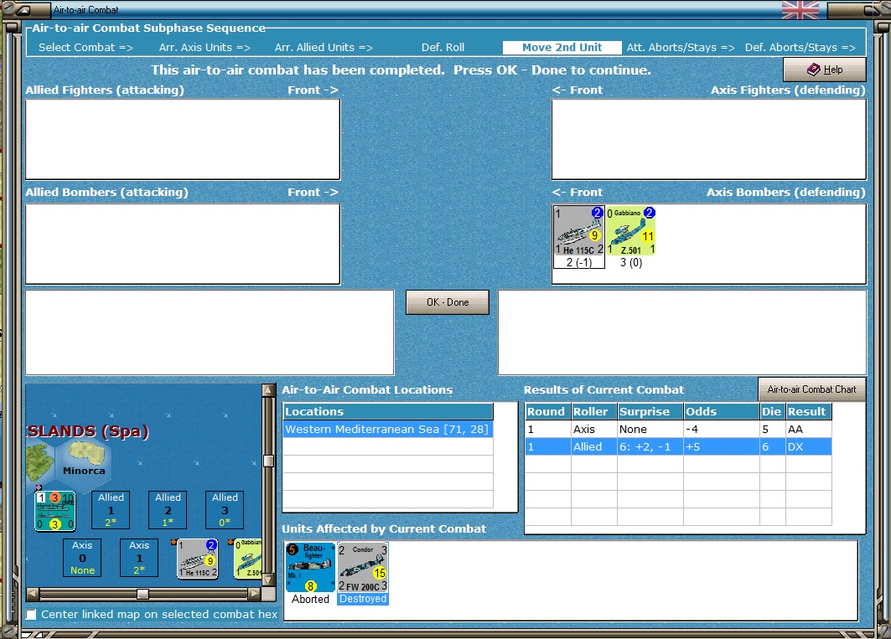The width and height of the screenshot is (891, 639).
Task: Click the Allied 1 sea box marker
Action: point(111,509)
